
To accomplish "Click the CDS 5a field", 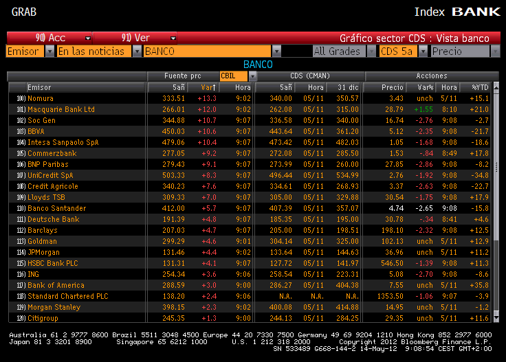I will pyautogui.click(x=398, y=52).
